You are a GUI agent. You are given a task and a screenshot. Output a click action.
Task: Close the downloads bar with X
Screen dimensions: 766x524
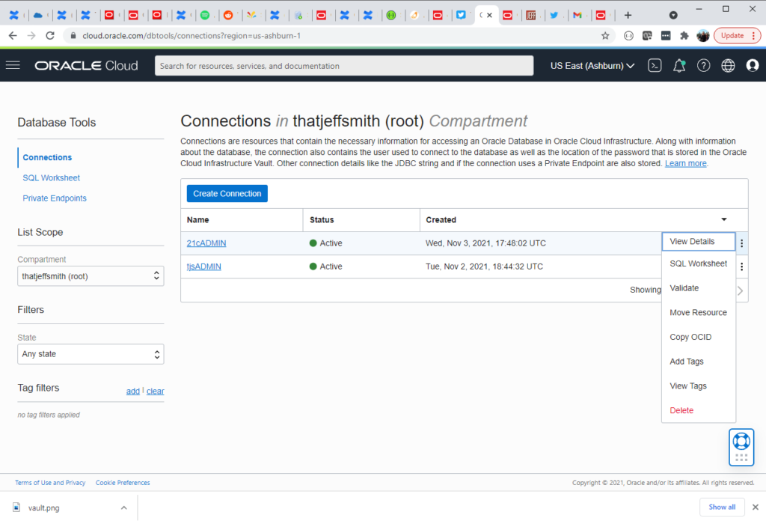coord(756,508)
